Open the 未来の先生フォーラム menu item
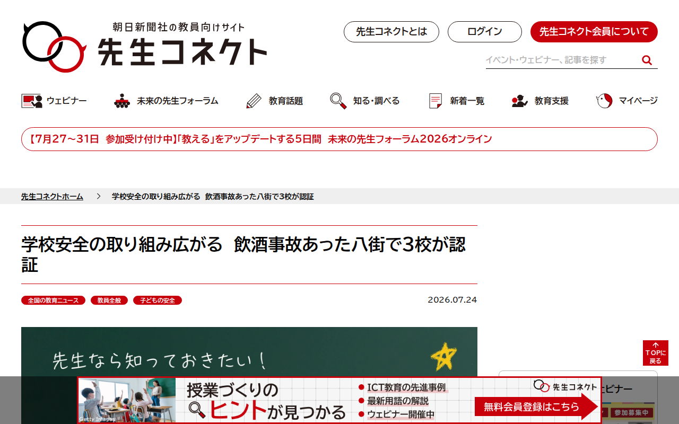 166,101
